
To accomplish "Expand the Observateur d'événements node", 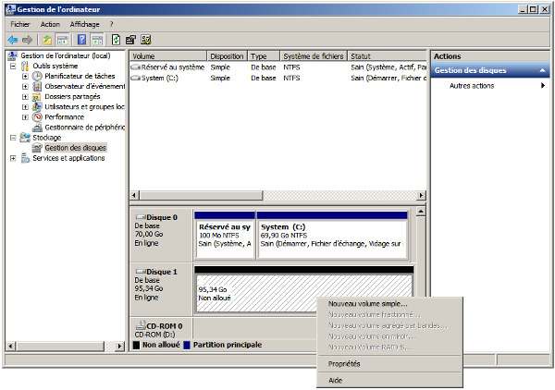I will (x=25, y=87).
